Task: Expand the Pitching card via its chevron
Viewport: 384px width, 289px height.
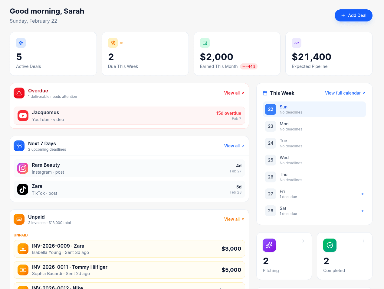Action: coord(303,241)
